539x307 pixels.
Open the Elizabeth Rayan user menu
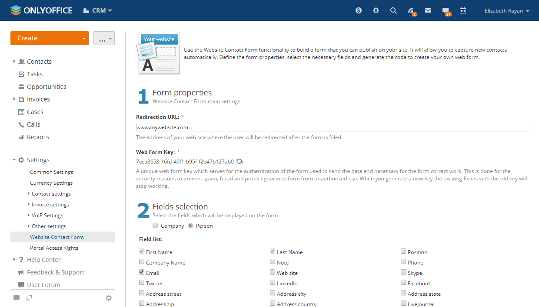coord(506,11)
